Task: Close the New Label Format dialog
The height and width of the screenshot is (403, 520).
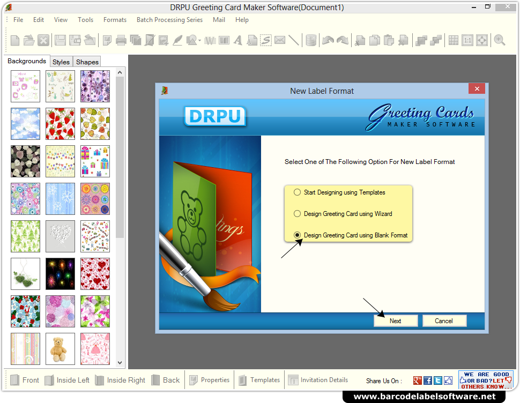Action: click(x=477, y=89)
